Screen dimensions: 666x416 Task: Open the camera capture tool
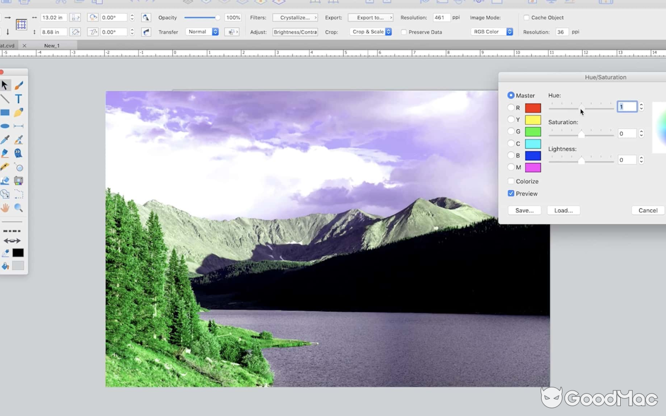pyautogui.click(x=18, y=180)
